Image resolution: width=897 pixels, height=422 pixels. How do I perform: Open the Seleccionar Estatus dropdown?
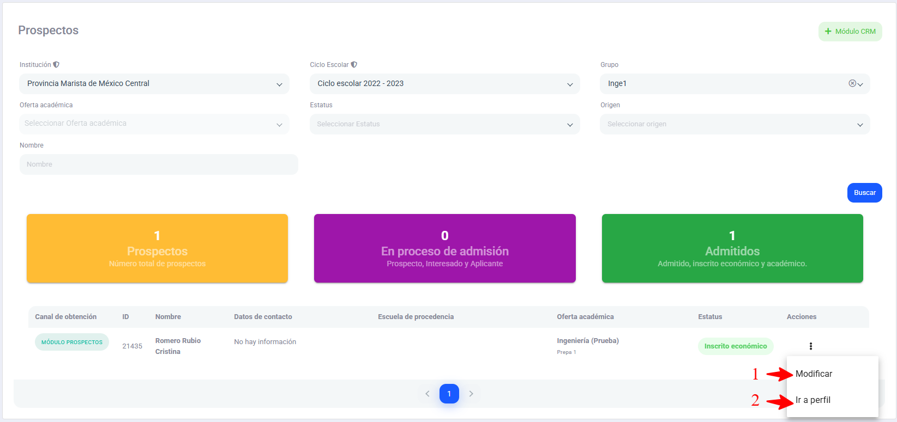[x=444, y=124]
